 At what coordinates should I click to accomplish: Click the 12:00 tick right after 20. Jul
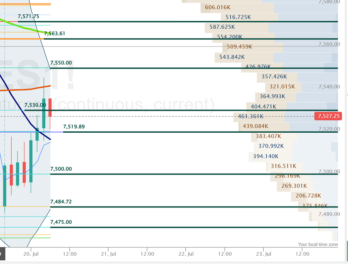pos(70,254)
